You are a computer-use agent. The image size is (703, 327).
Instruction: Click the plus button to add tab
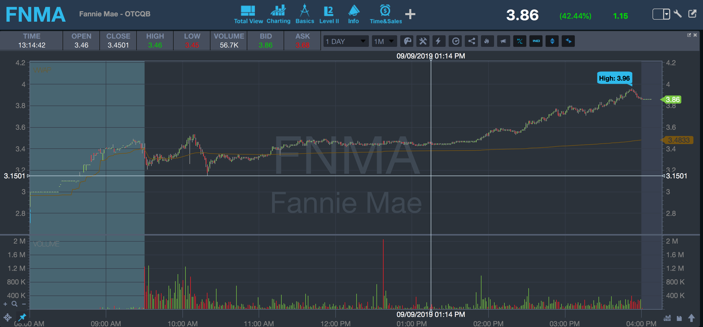tap(410, 14)
